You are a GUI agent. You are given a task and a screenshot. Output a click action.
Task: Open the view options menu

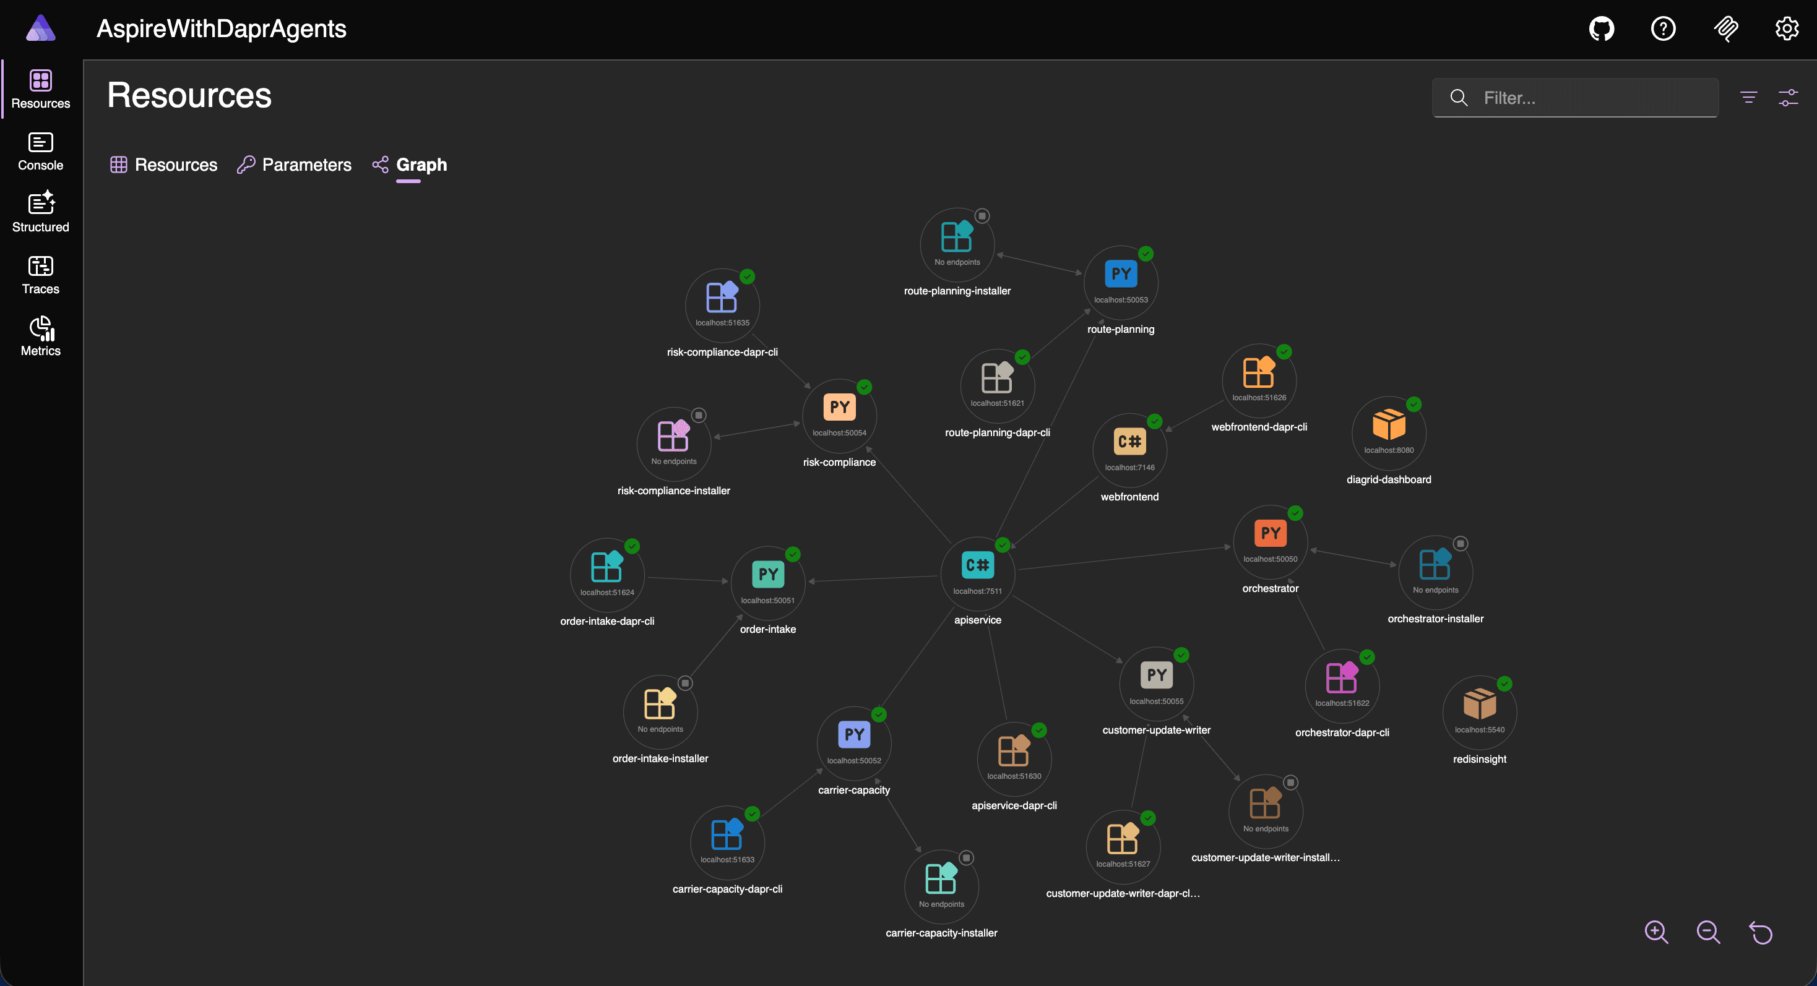tap(1788, 97)
